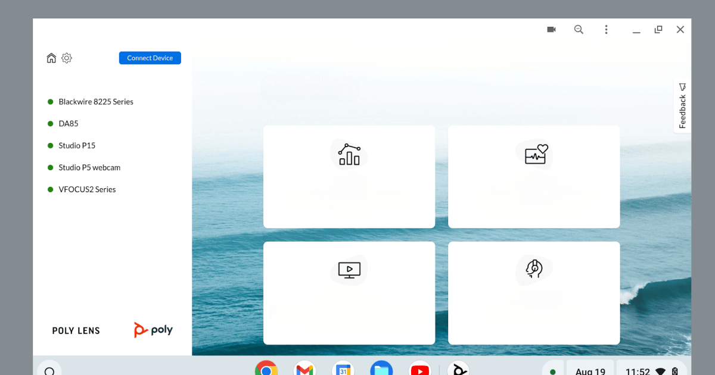Click the green dot beside Blackwire 8225 Series
Screen dimensions: 715x375
click(x=51, y=101)
